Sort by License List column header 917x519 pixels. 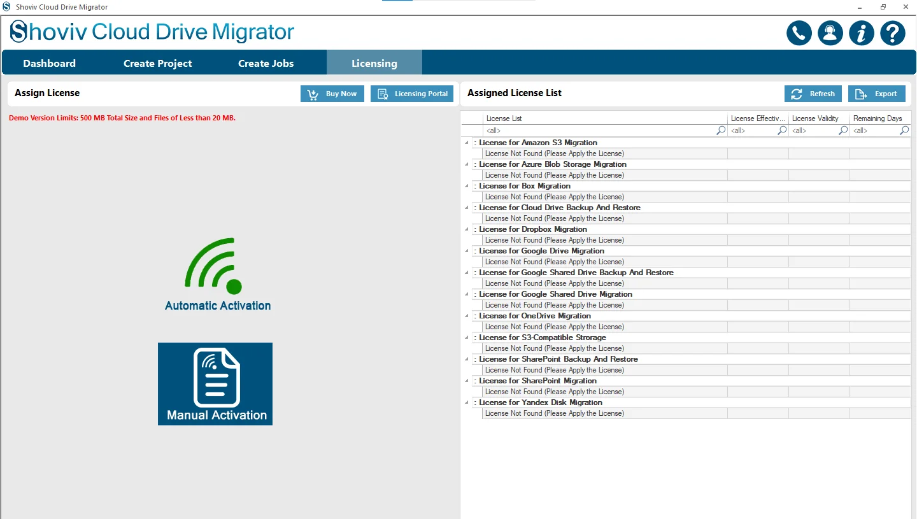(605, 118)
